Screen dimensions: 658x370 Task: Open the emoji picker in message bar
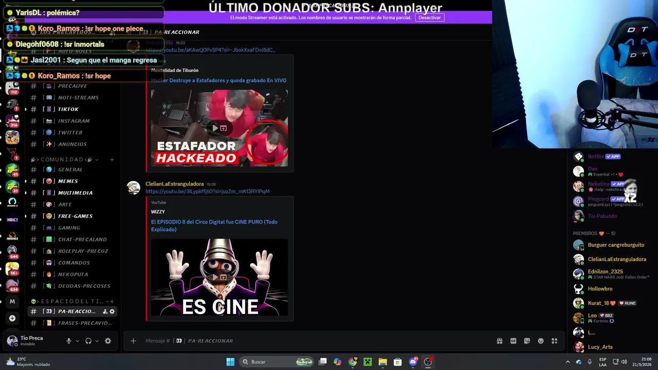pos(541,341)
